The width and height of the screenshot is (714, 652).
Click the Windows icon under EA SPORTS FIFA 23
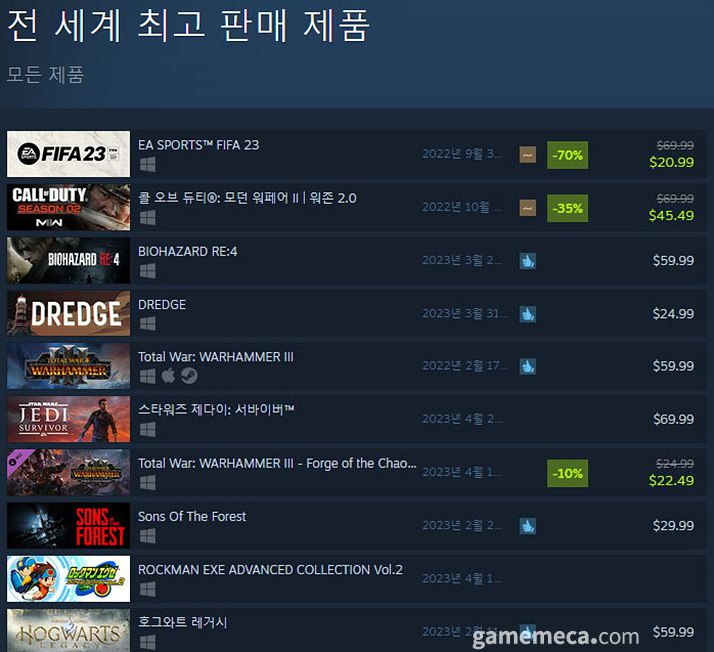(x=148, y=164)
